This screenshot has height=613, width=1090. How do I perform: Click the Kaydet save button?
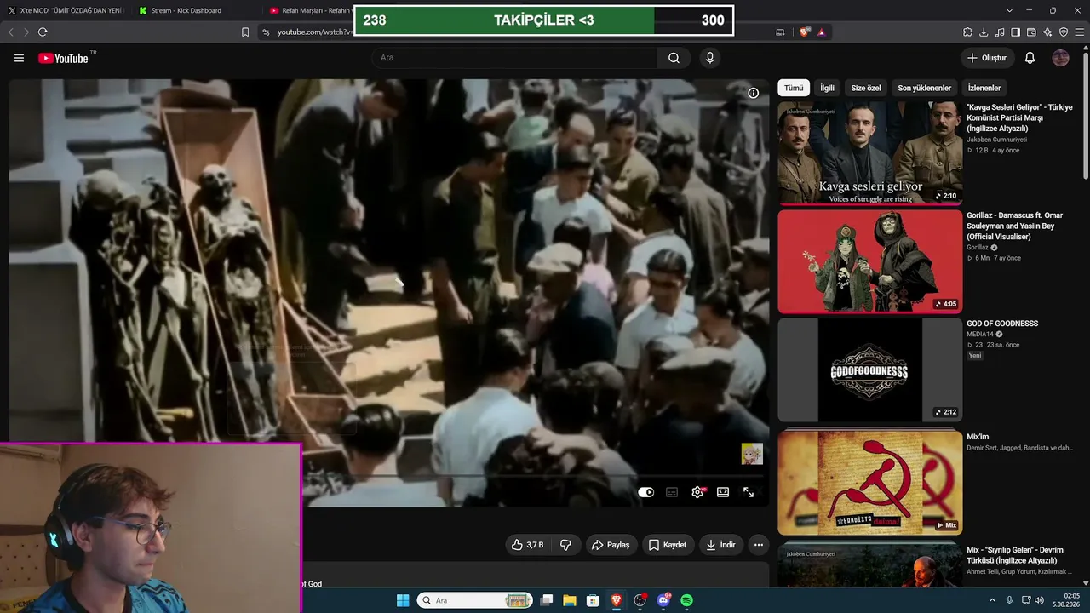pos(668,545)
